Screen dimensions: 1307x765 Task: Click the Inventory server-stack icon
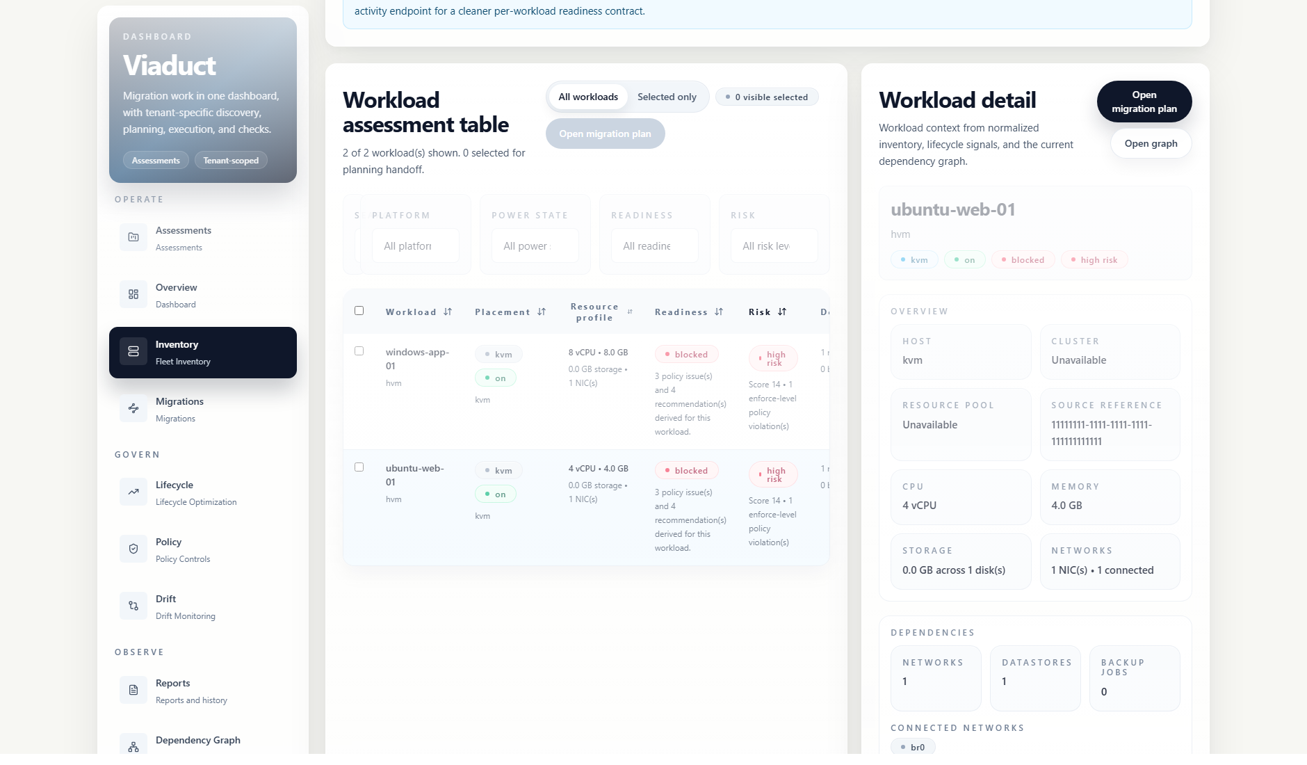133,351
